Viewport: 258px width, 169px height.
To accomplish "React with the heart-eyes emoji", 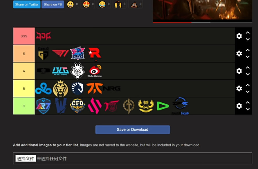I will 86,4.
